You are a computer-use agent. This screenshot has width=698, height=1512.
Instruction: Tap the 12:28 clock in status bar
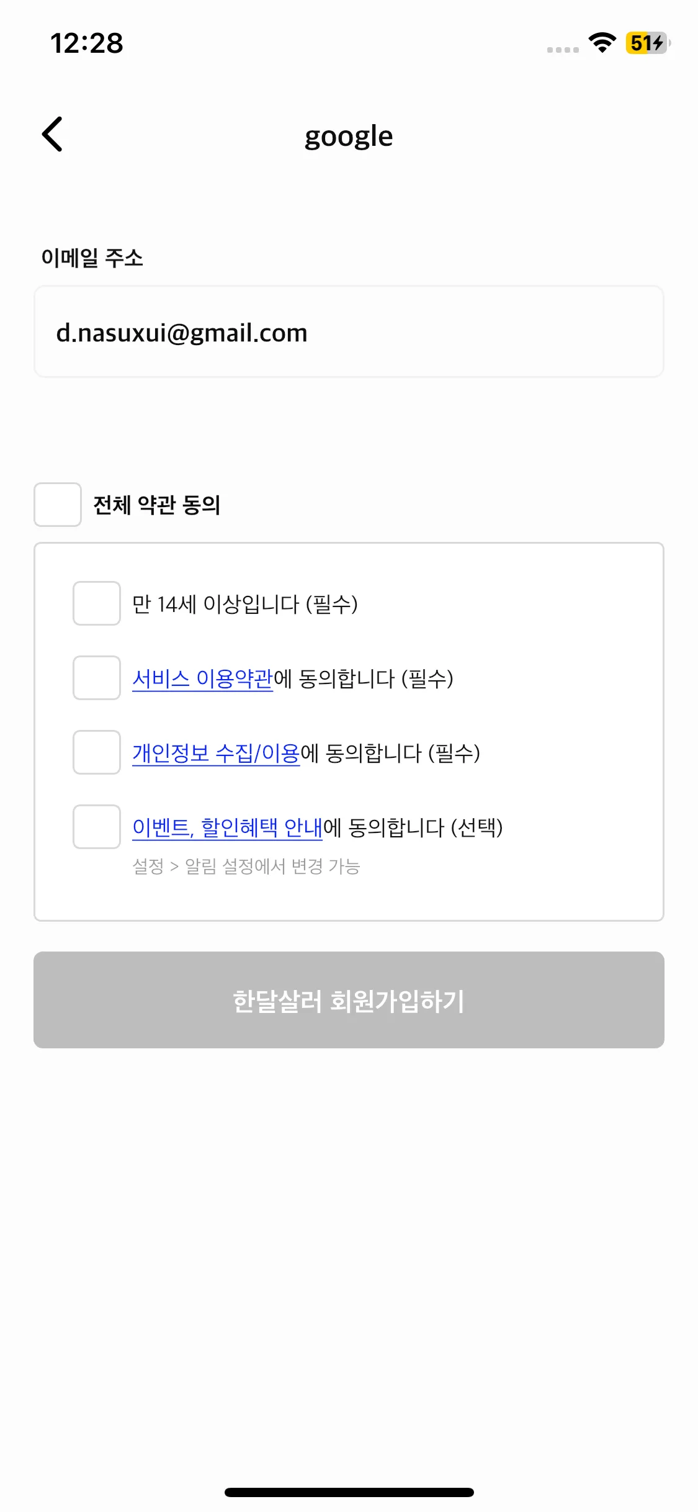click(x=86, y=43)
